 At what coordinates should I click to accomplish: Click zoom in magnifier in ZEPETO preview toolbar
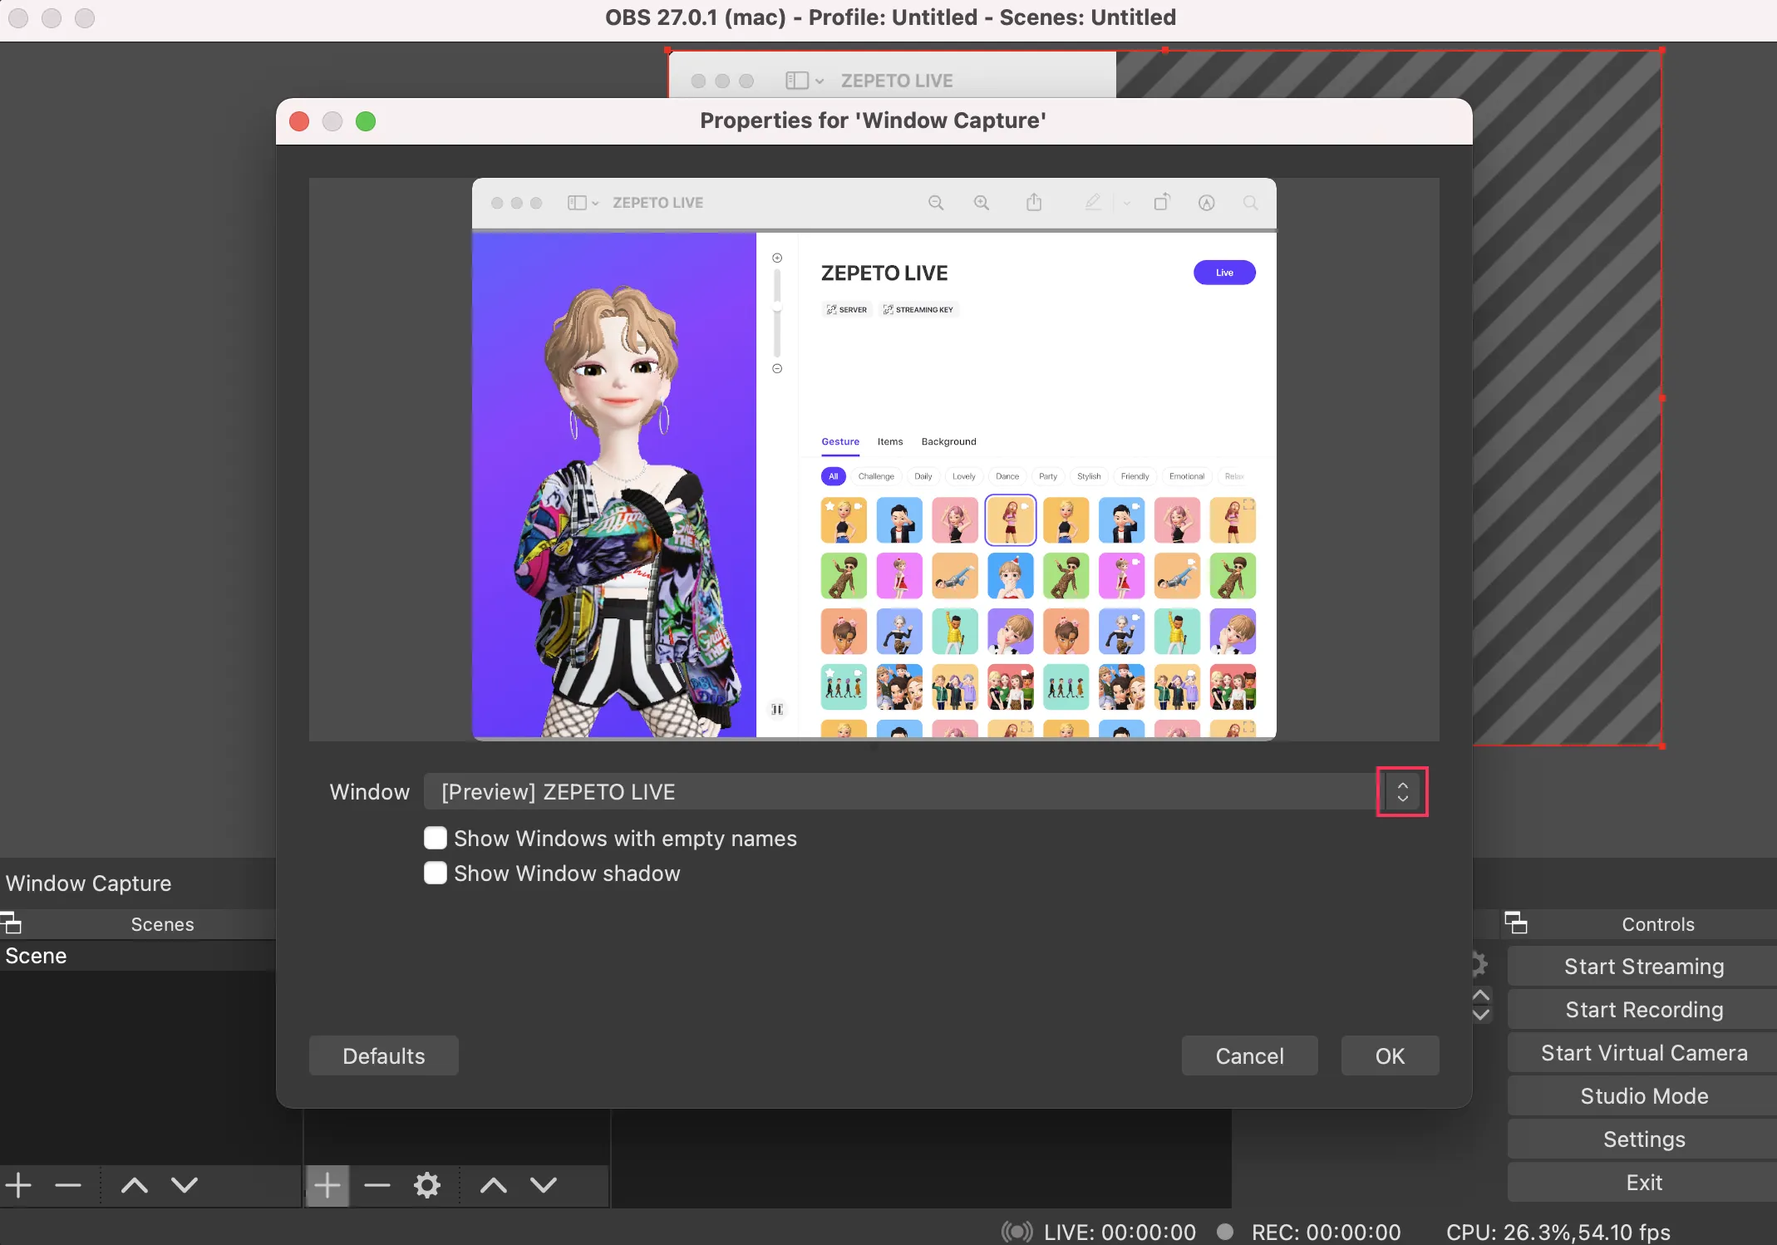(x=982, y=203)
